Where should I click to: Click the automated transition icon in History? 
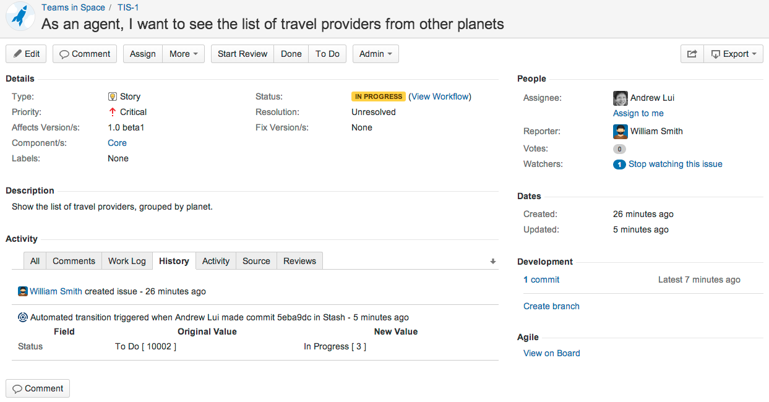(23, 317)
